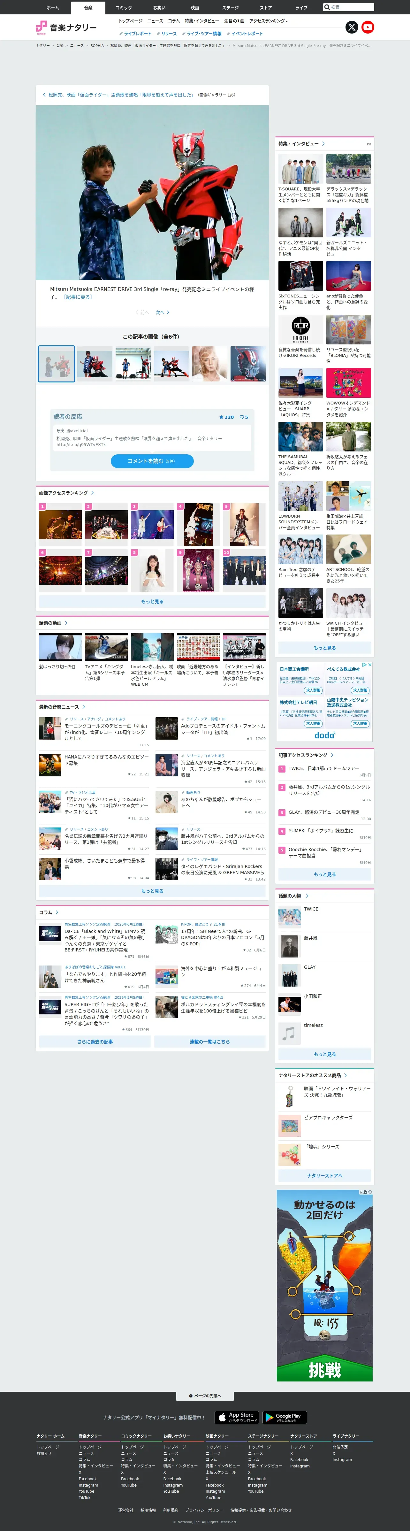
Task: Open the 髪ばっさり切った video thumbnail
Action: point(61,647)
